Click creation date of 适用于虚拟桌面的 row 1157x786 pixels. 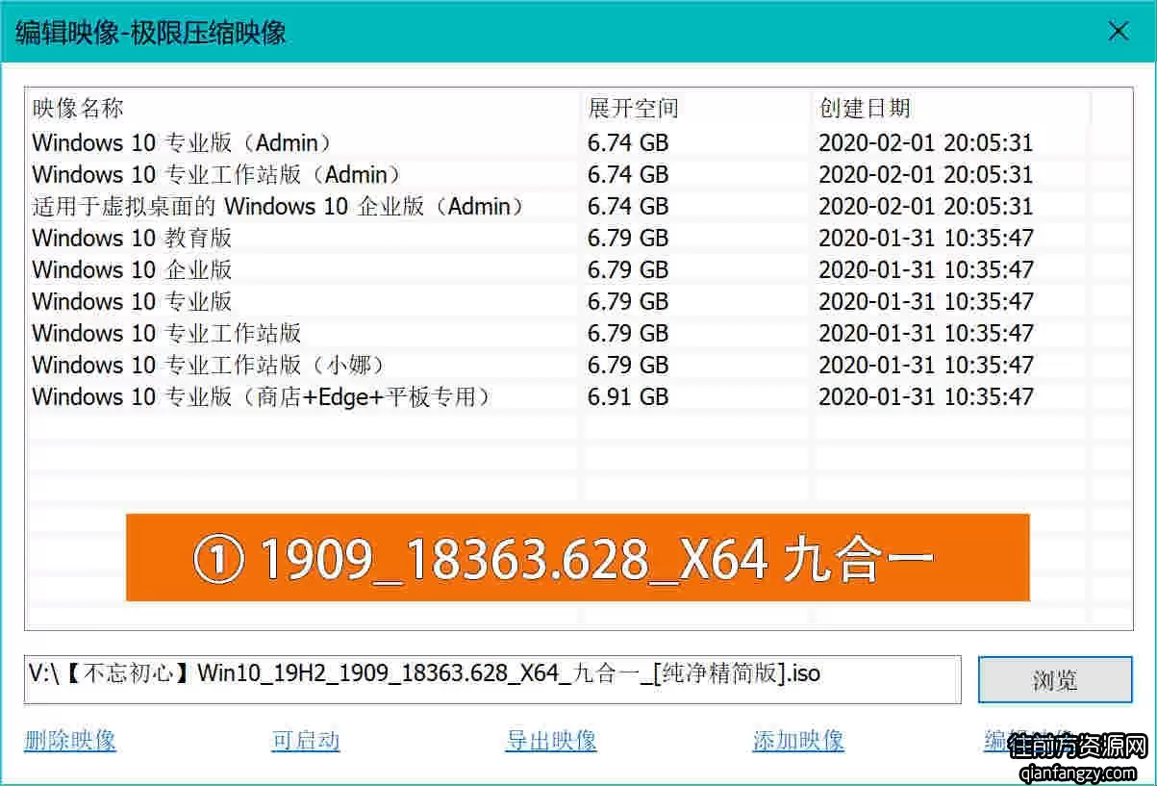coord(926,206)
